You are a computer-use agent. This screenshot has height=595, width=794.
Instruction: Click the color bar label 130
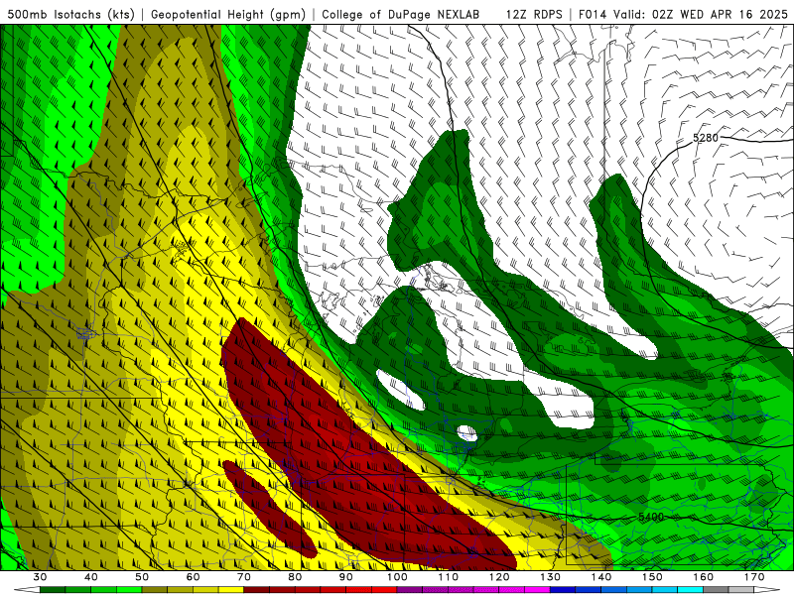(551, 577)
